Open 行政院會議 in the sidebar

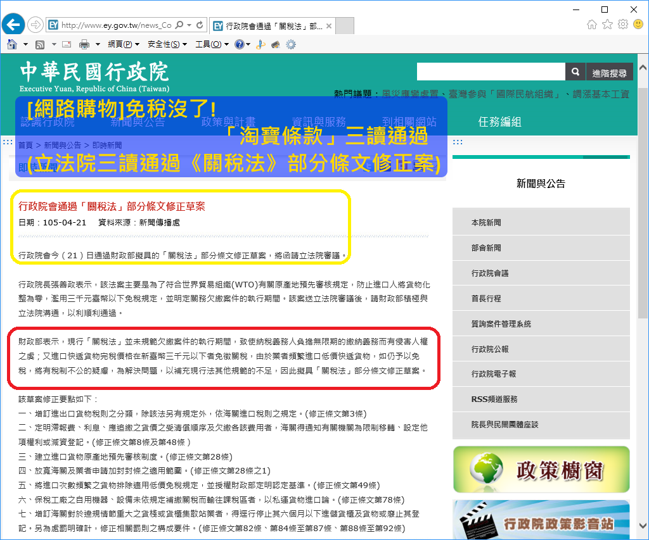541,273
